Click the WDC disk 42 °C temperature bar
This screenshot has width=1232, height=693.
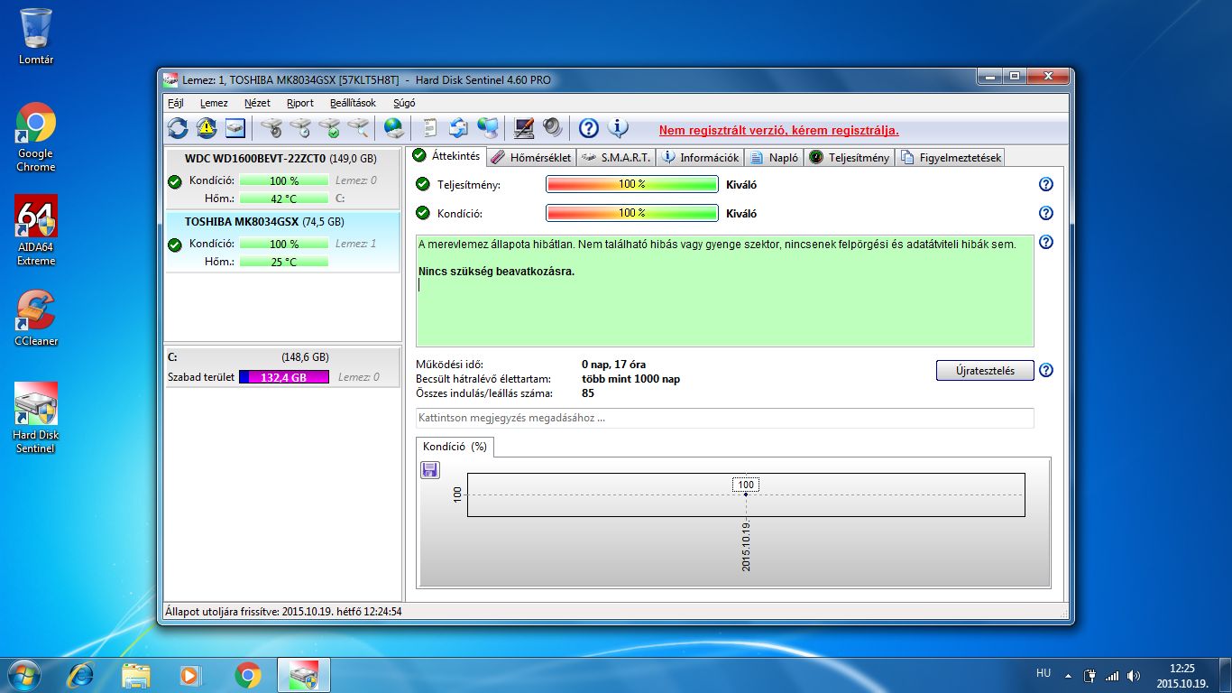coord(284,199)
